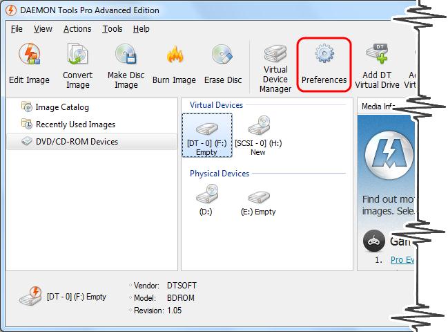Select the physical device (E:) Empty
This screenshot has height=332, width=448.
(258, 202)
